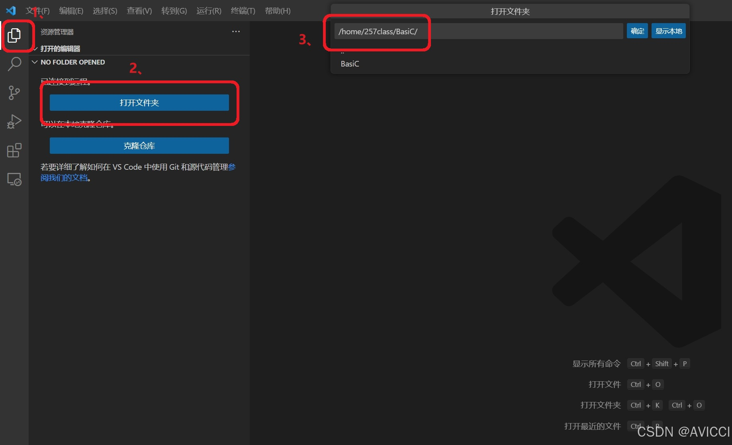Open the 文件(F) menu

click(38, 11)
